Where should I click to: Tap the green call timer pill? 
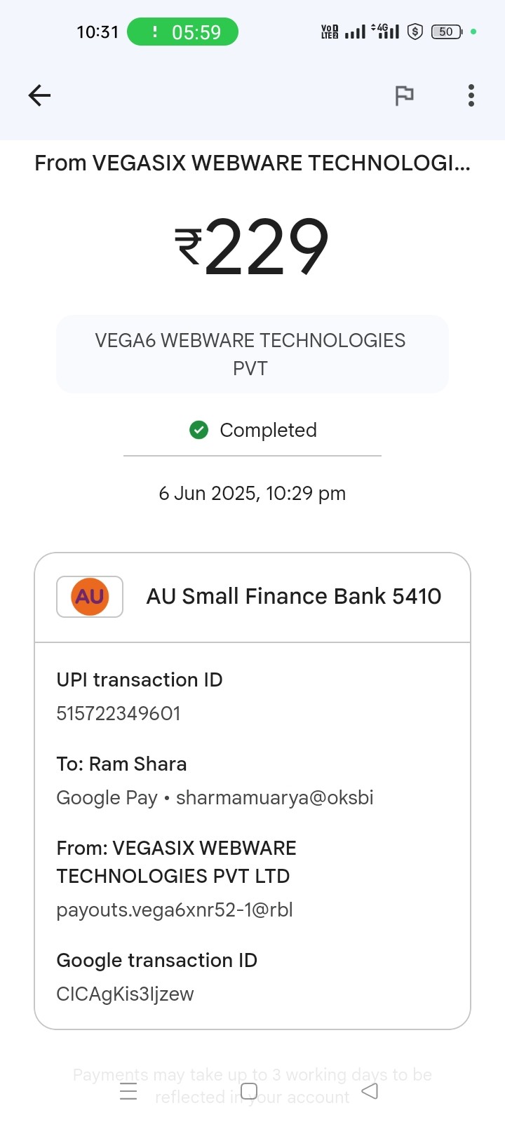tap(182, 32)
